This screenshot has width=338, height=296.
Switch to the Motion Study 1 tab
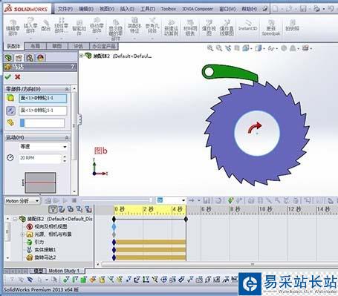coord(64,271)
